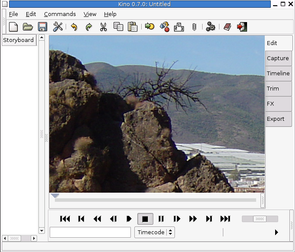
Task: Click storyboard scroll down arrow
Action: click(42, 230)
